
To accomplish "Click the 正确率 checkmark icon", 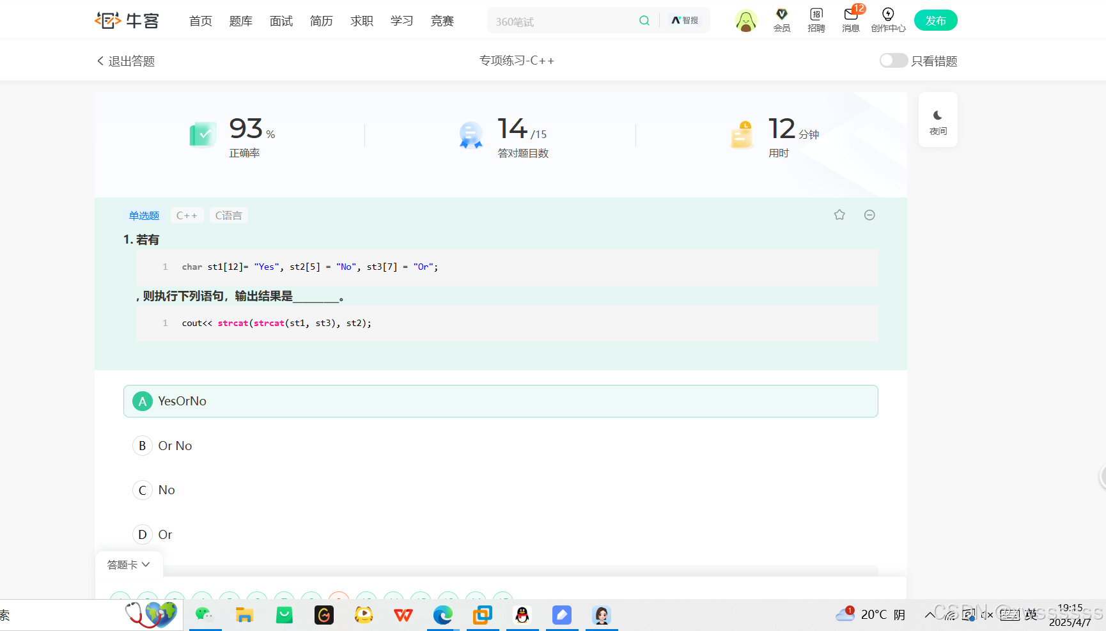I will 203,134.
